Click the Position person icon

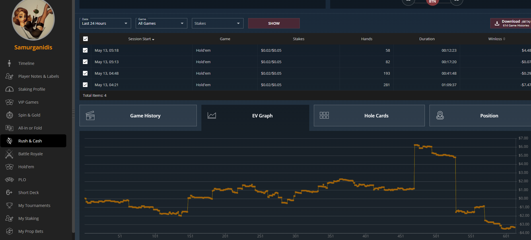(x=440, y=115)
